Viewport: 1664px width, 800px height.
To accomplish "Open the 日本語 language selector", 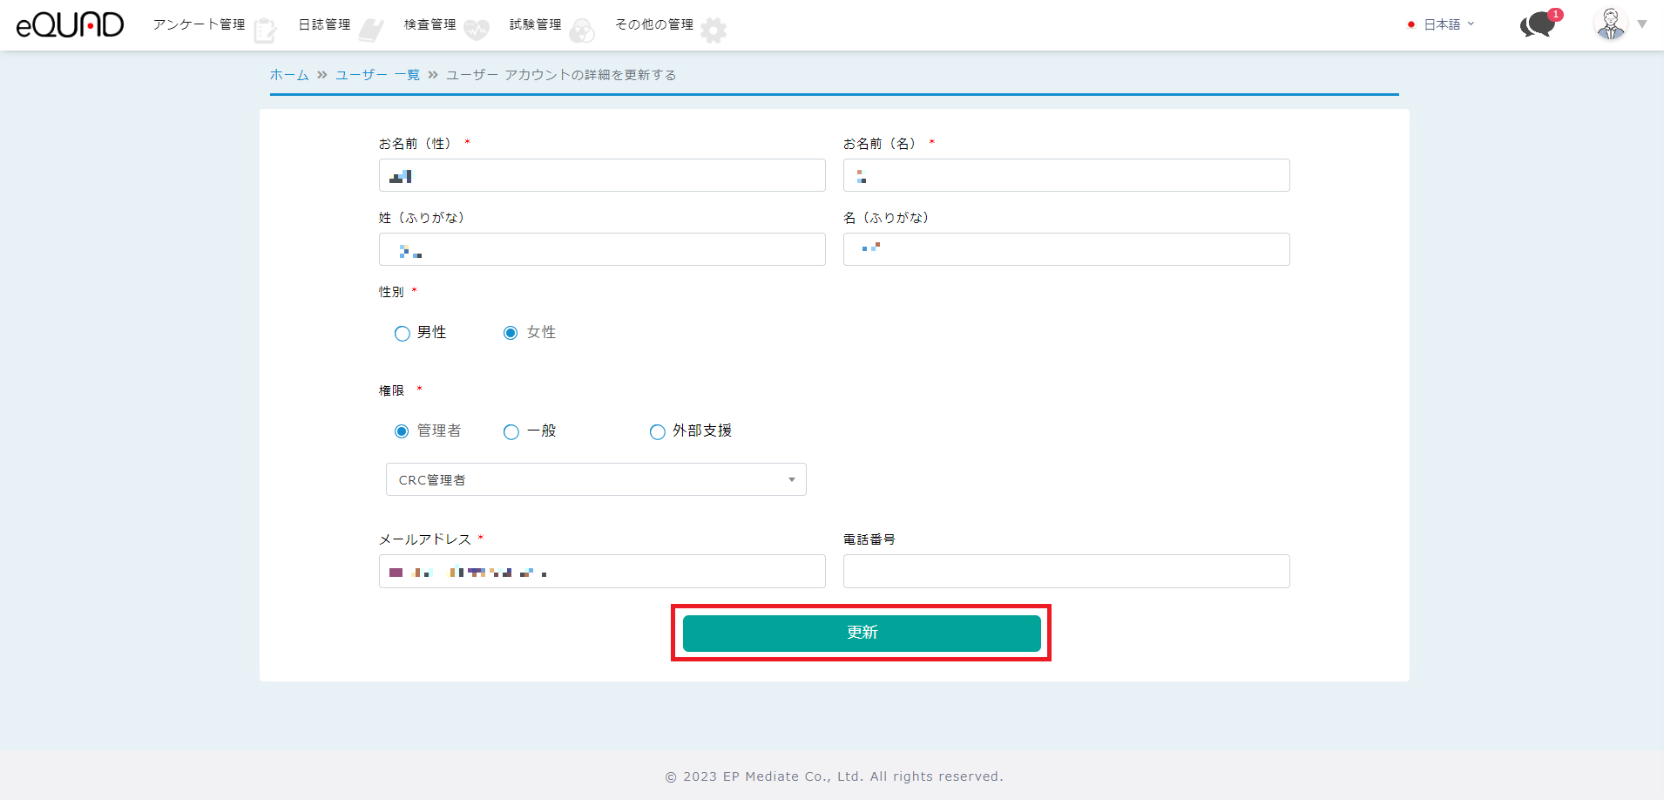I will click(x=1442, y=24).
